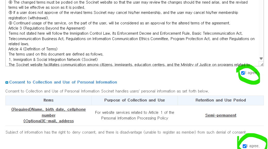The height and width of the screenshot is (149, 268).
Task: Click the resize grip of terms textarea
Action: coord(262,64)
